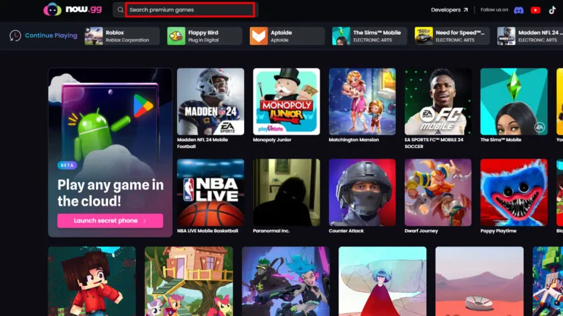Open Roblox from Continue Playing
Screen dimensions: 563x316
[122, 36]
